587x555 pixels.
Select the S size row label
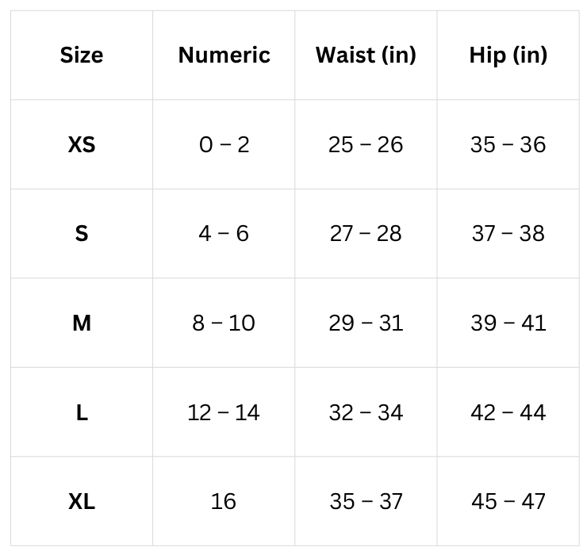coord(82,234)
